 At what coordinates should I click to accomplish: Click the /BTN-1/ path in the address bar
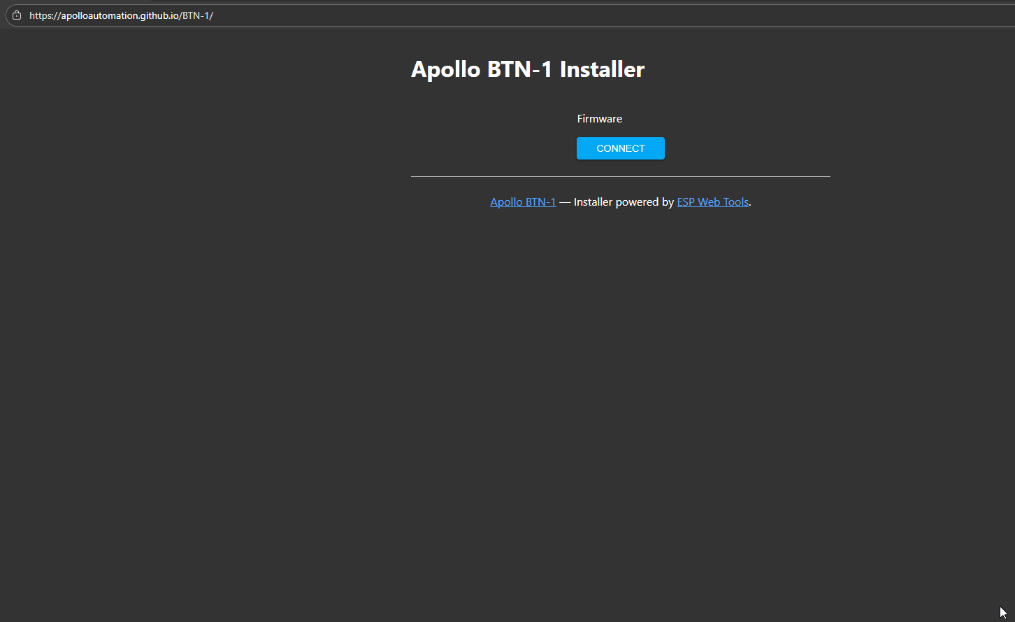[x=197, y=15]
